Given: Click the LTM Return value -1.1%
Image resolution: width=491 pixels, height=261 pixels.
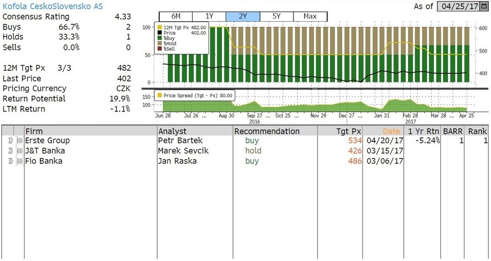Looking at the screenshot, I should 121,109.
